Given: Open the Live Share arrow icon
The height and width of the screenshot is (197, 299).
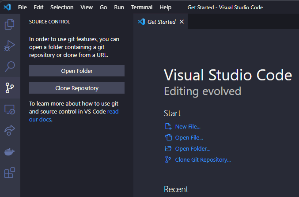Looking at the screenshot, I should 10,130.
